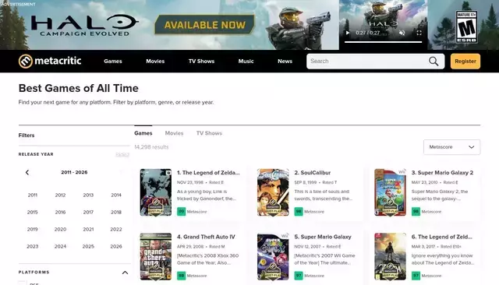Select release year 2020
This screenshot has width=499, height=285.
point(60,230)
